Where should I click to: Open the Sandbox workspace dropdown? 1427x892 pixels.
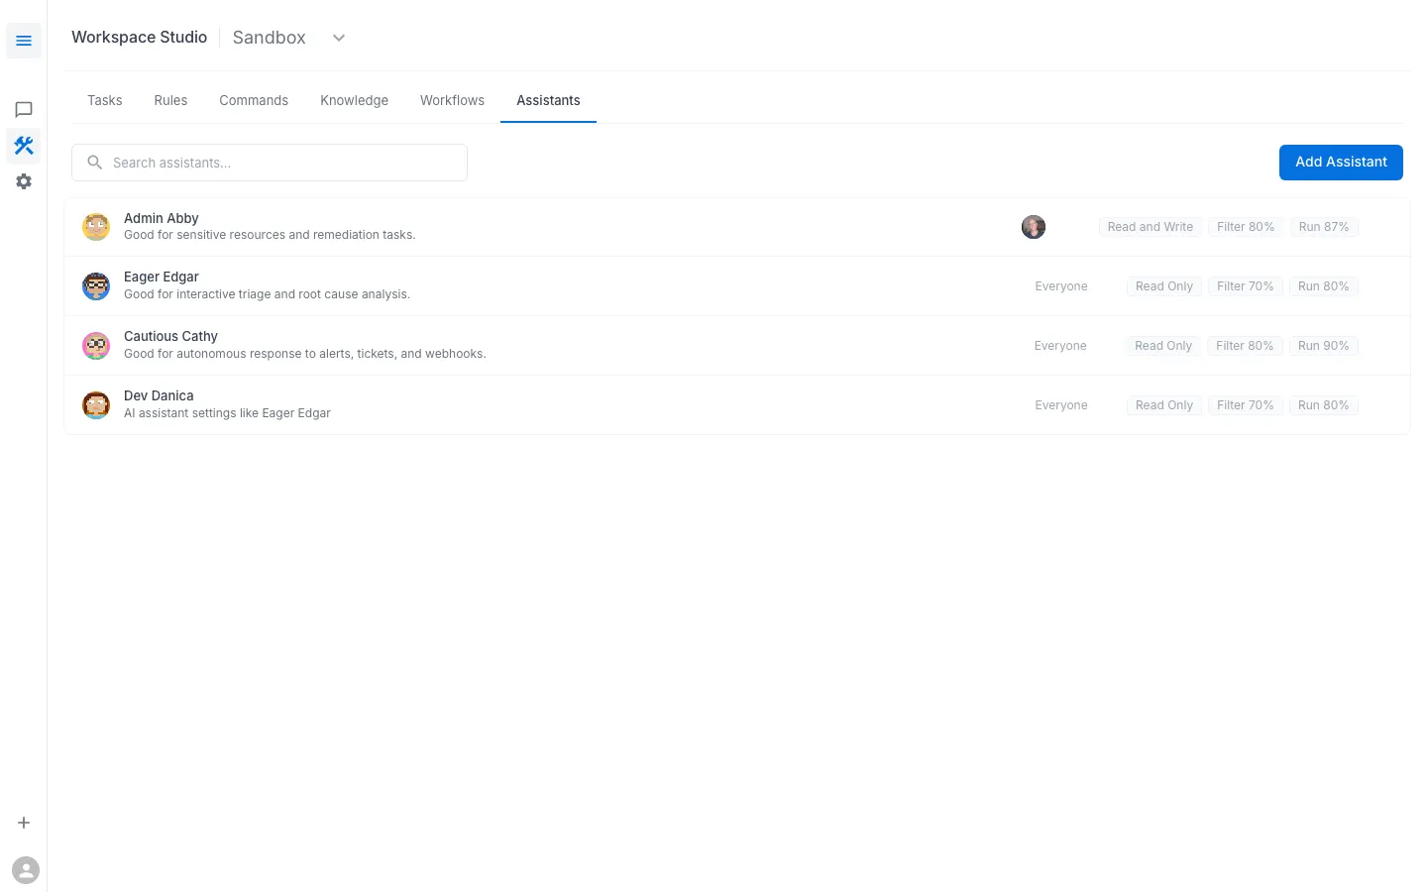click(338, 38)
